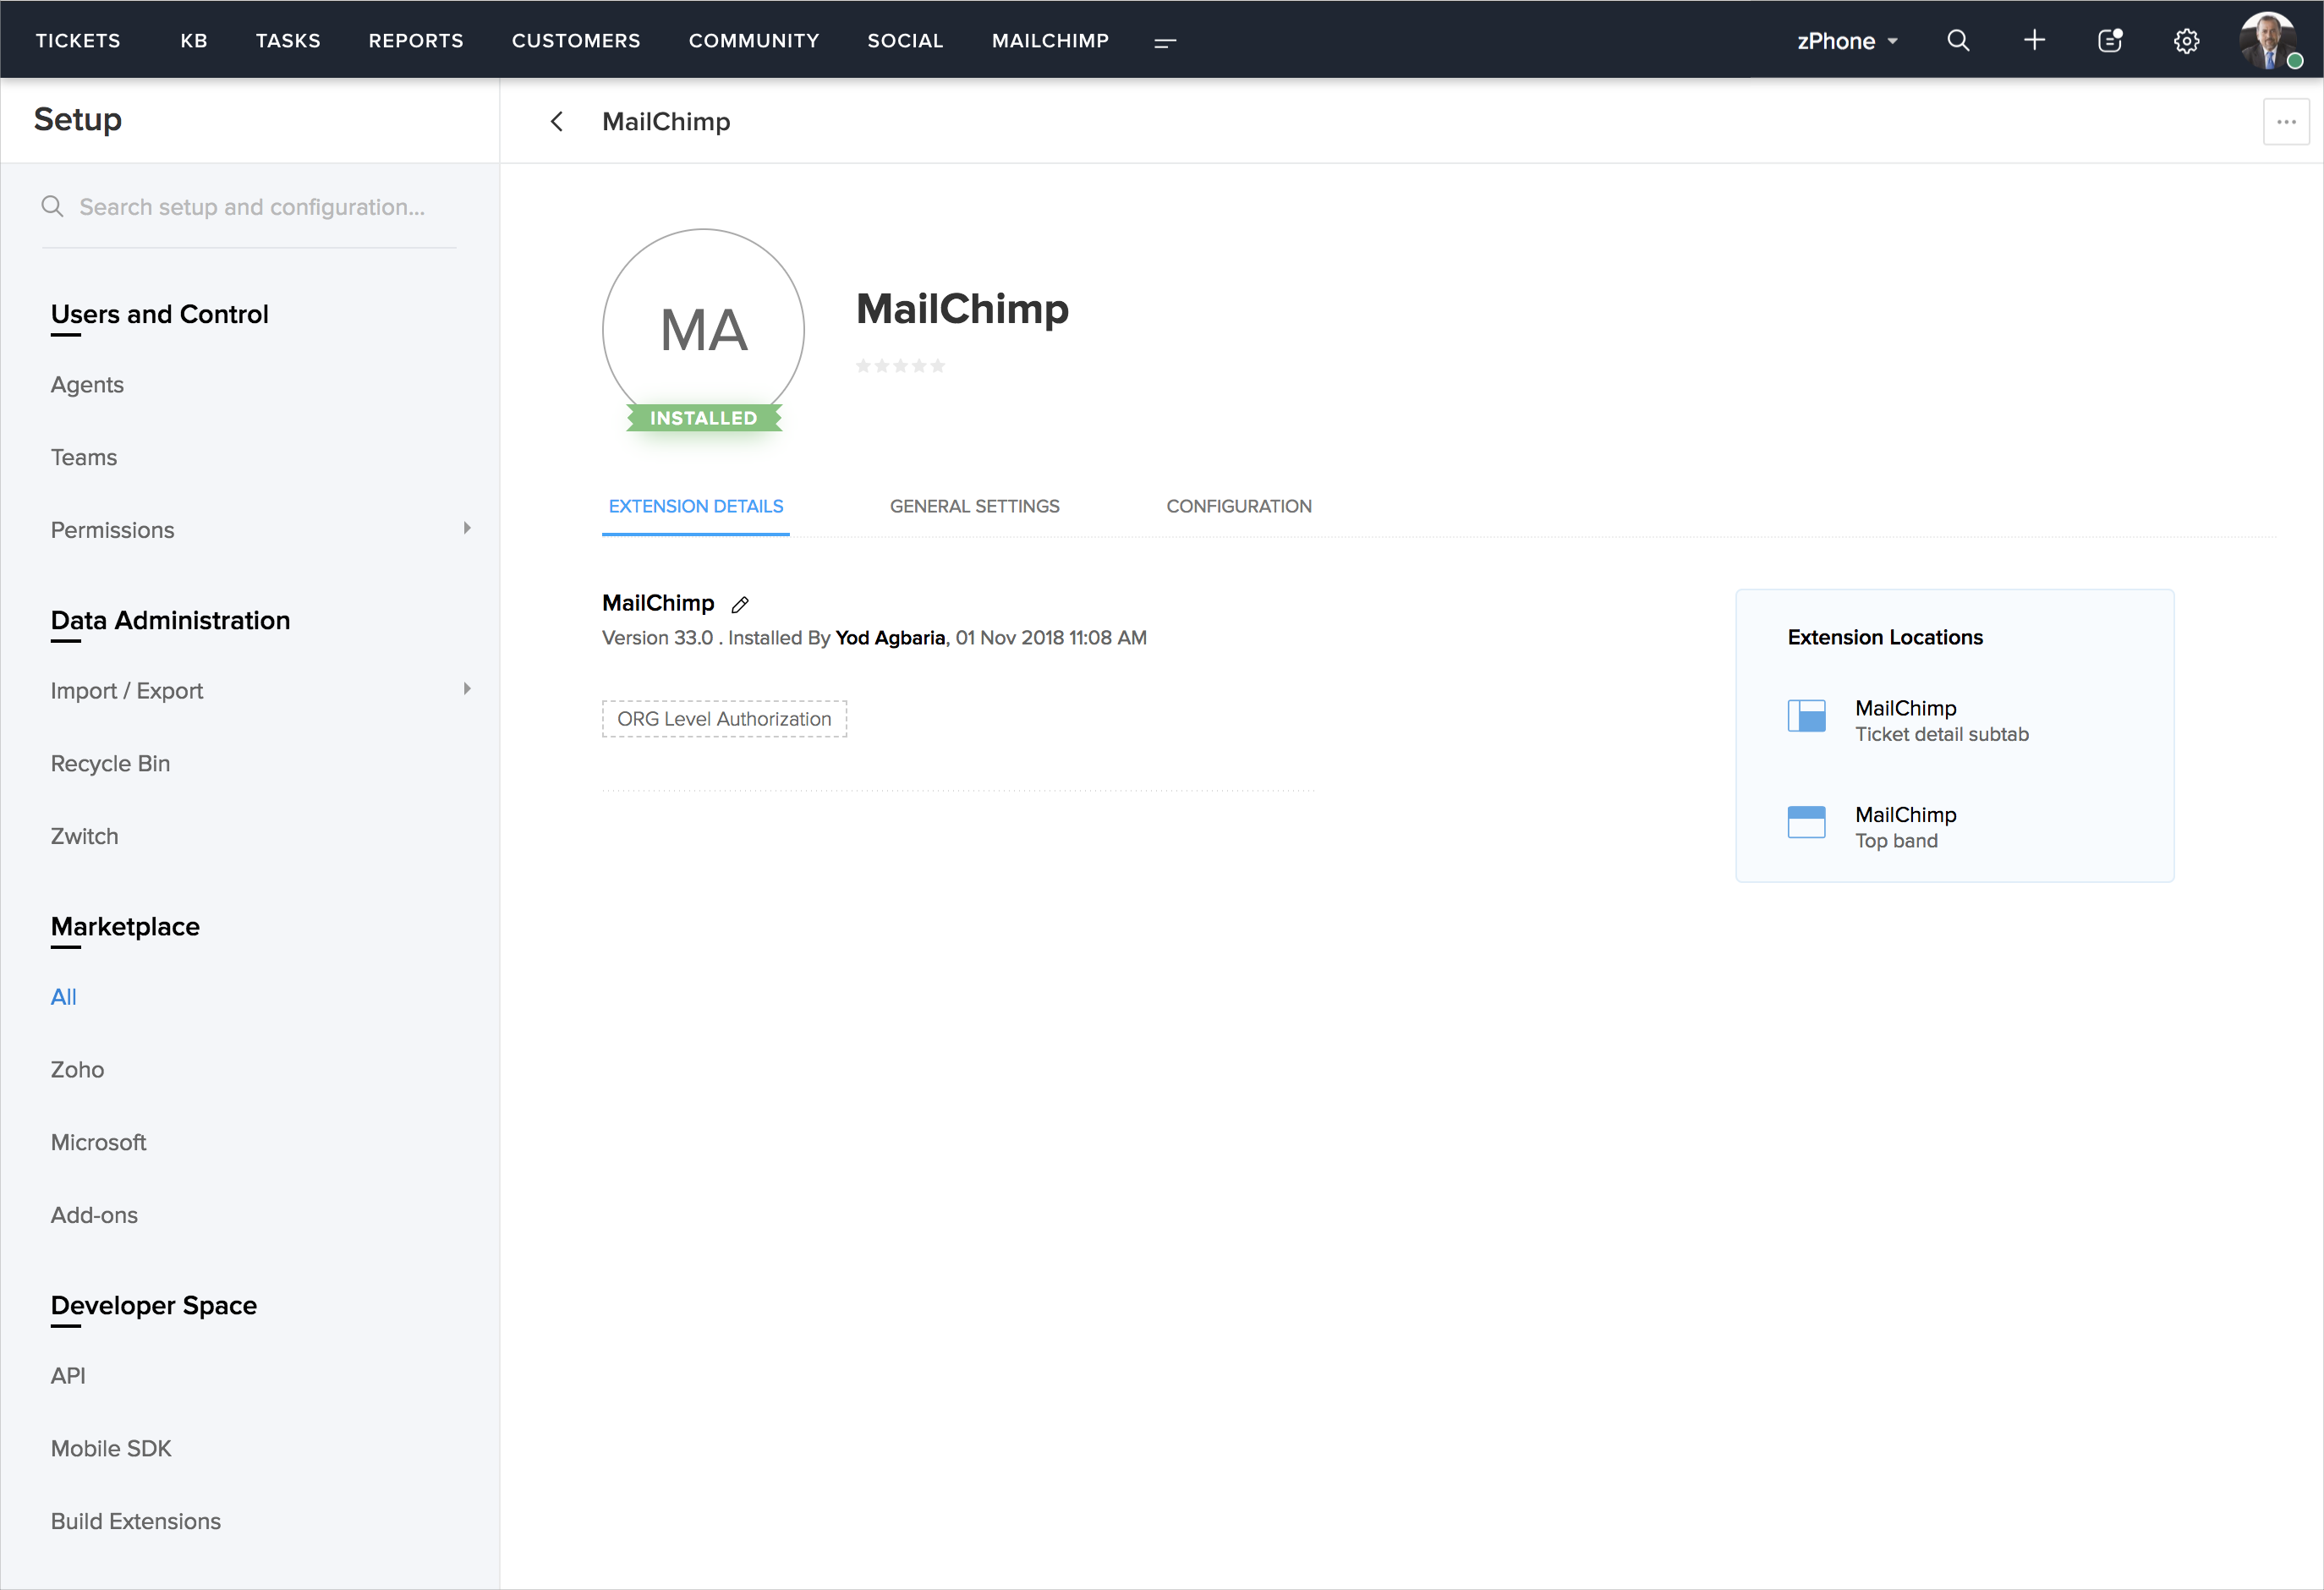The image size is (2324, 1590).
Task: Open the overflow menu after MAILCHIMP tab
Action: click(x=1165, y=42)
